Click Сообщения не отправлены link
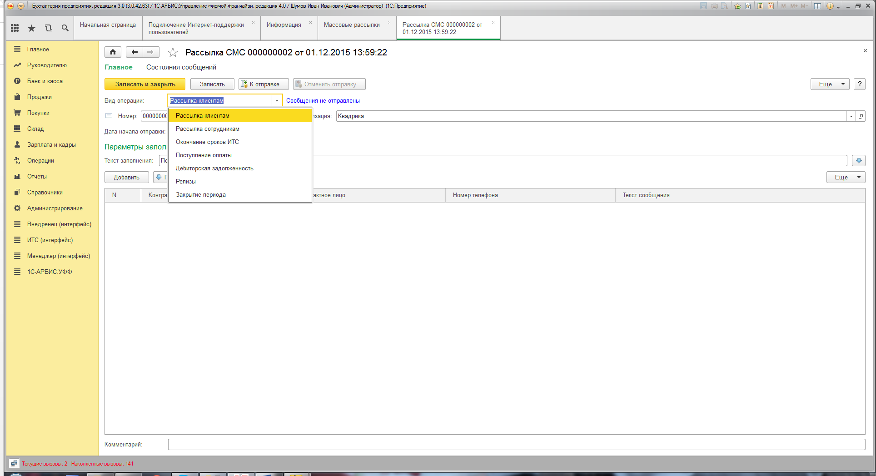Screen dimensions: 876x476 pyautogui.click(x=323, y=101)
